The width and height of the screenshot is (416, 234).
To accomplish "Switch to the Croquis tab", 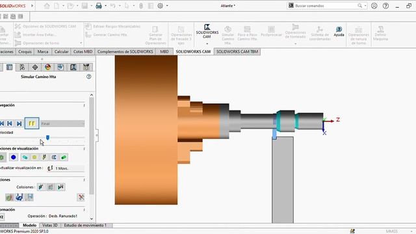I will tap(25, 52).
